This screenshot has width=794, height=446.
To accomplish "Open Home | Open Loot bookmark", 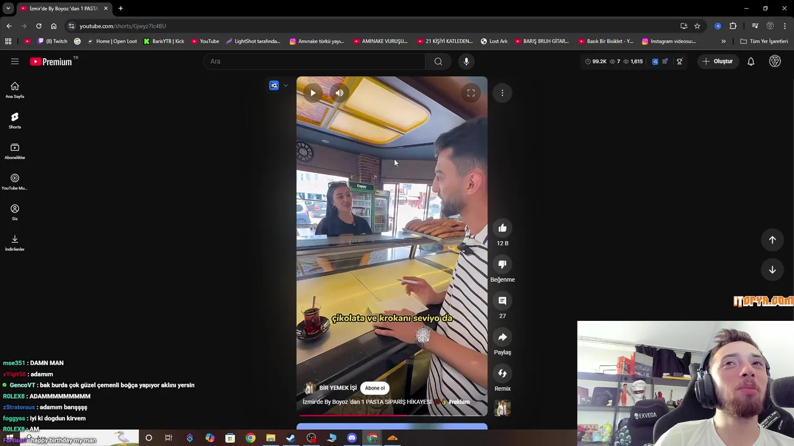I will click(112, 42).
